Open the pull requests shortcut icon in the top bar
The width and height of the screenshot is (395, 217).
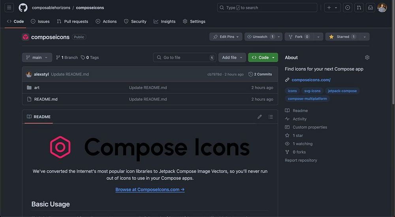(x=359, y=7)
